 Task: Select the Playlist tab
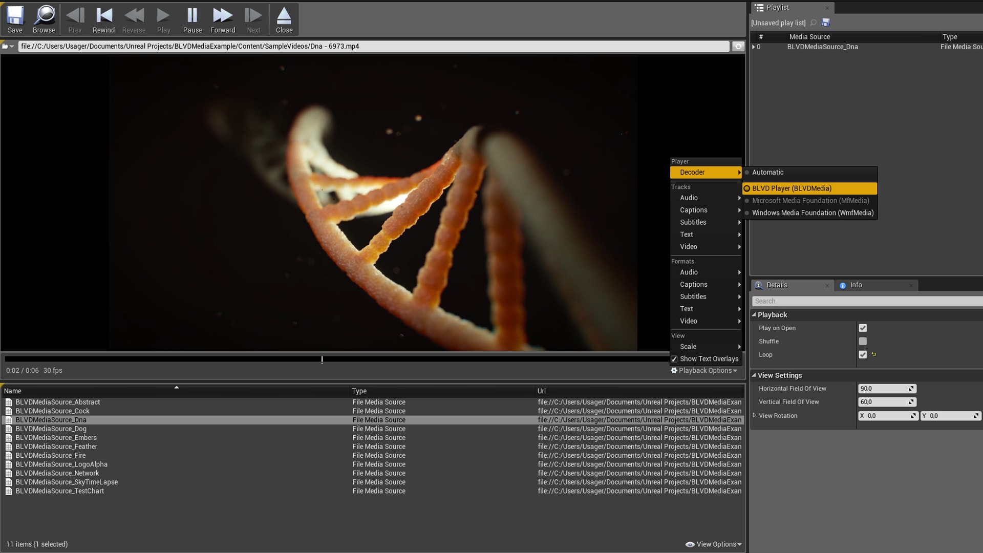[793, 8]
